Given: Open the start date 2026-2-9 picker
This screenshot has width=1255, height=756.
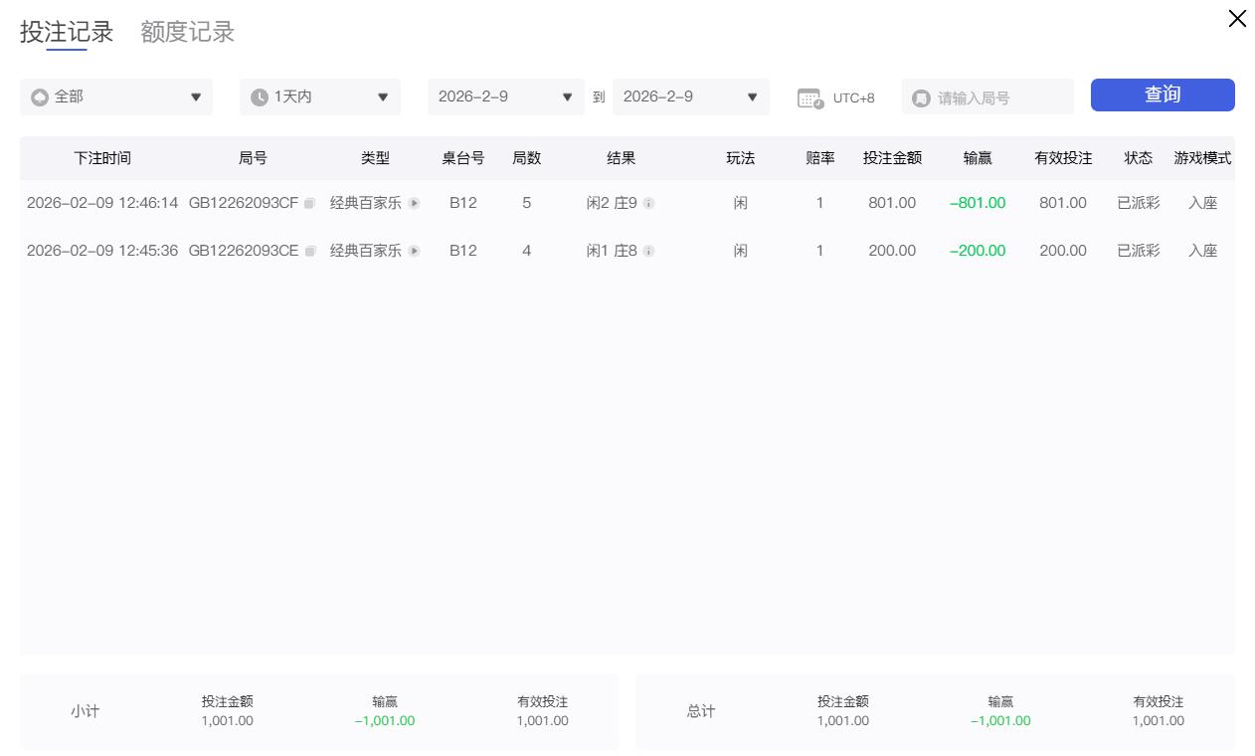Looking at the screenshot, I should pos(505,97).
